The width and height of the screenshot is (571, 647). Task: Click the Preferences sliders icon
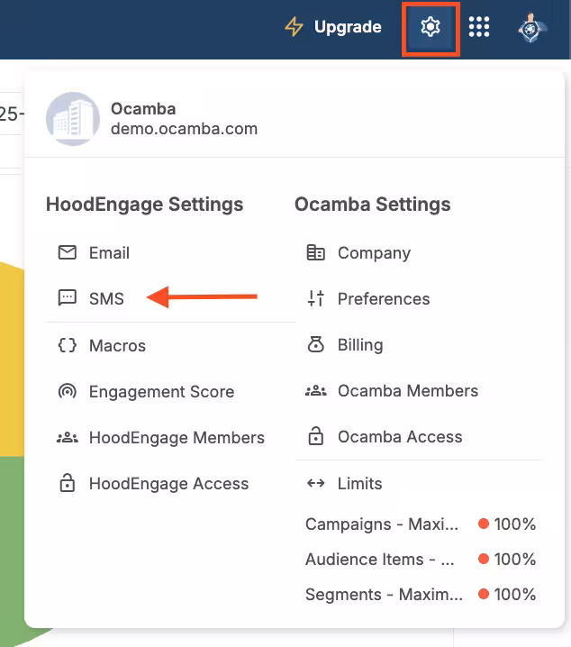tap(315, 299)
